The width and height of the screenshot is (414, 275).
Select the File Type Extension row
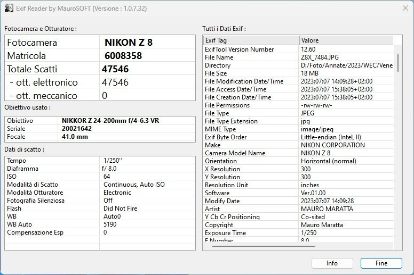click(x=298, y=121)
